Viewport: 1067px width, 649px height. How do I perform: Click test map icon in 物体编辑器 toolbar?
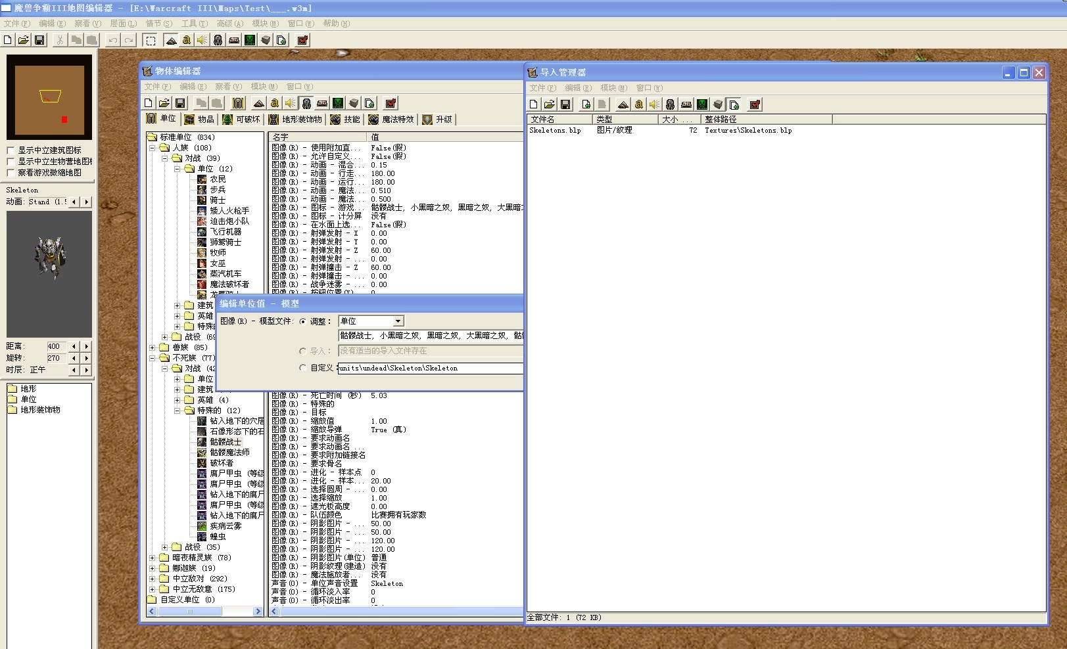coord(391,103)
